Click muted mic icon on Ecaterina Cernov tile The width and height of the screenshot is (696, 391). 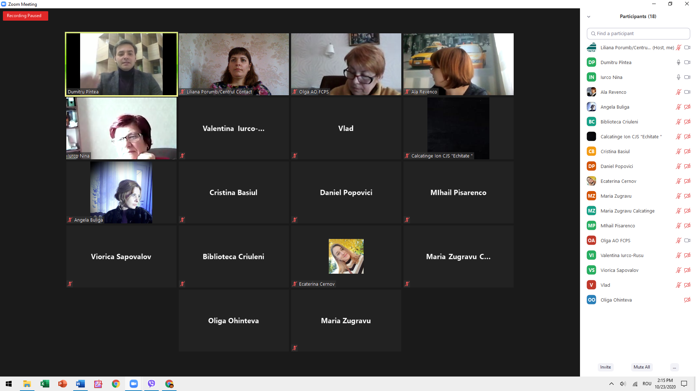tap(295, 284)
